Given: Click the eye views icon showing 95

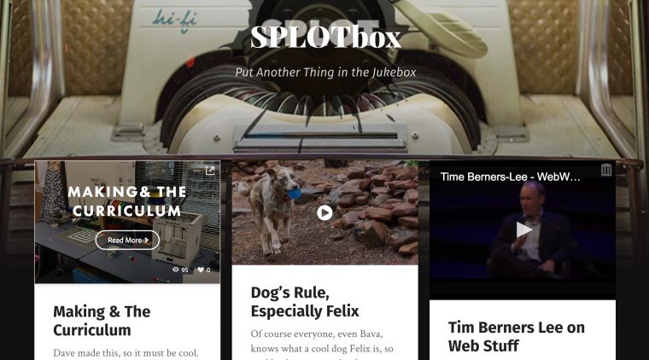Looking at the screenshot, I should click(x=176, y=270).
